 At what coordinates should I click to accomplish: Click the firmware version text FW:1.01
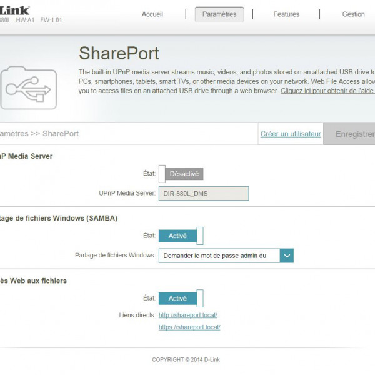click(50, 20)
